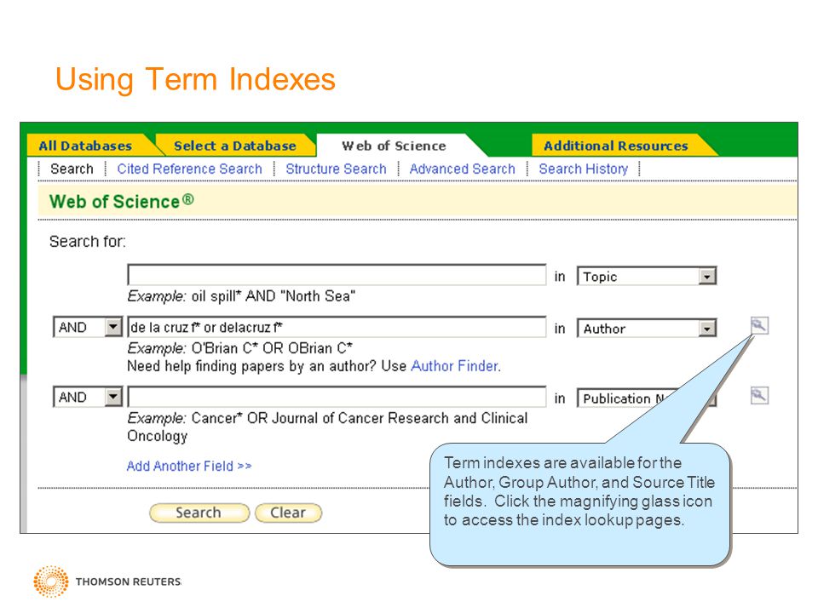Viewport: 818px width, 613px height.
Task: Open Structure Search
Action: click(x=336, y=169)
